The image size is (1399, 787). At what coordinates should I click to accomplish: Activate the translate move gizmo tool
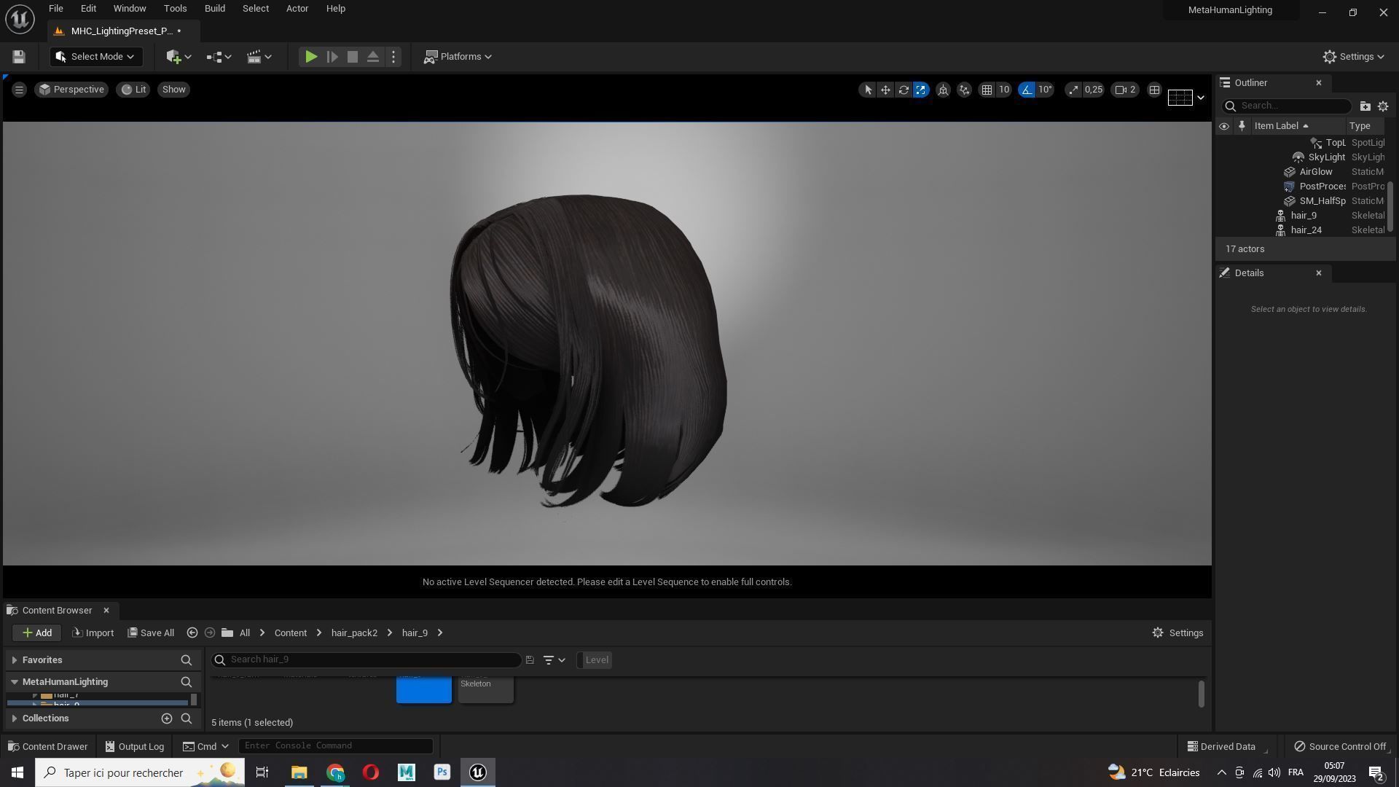(x=885, y=90)
